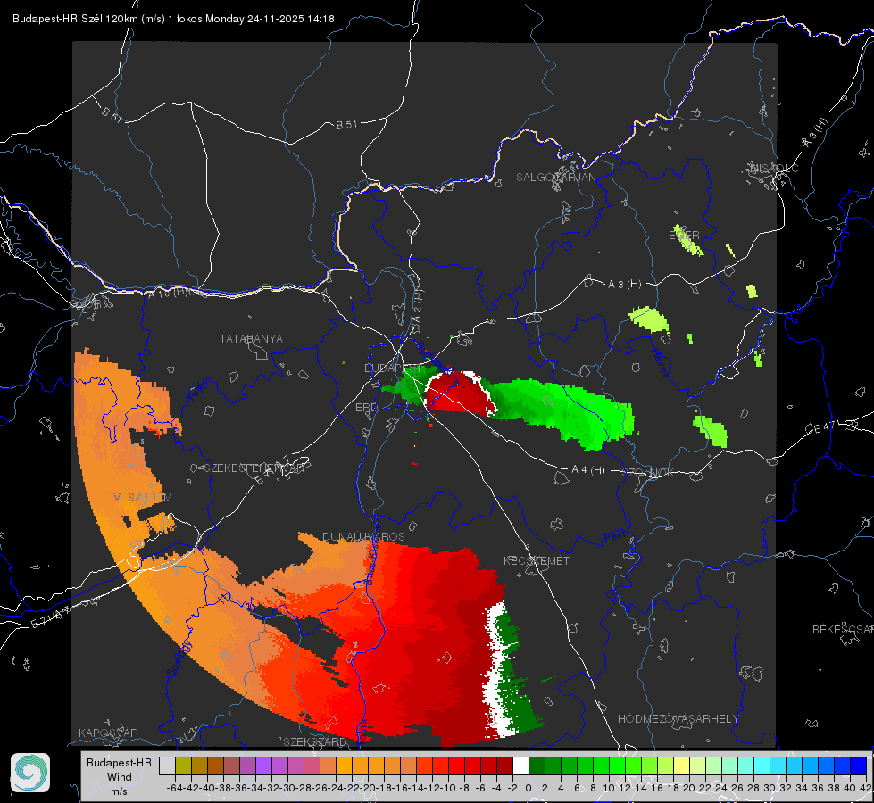Click the '30' legend value
The image size is (874, 803).
pos(770,788)
